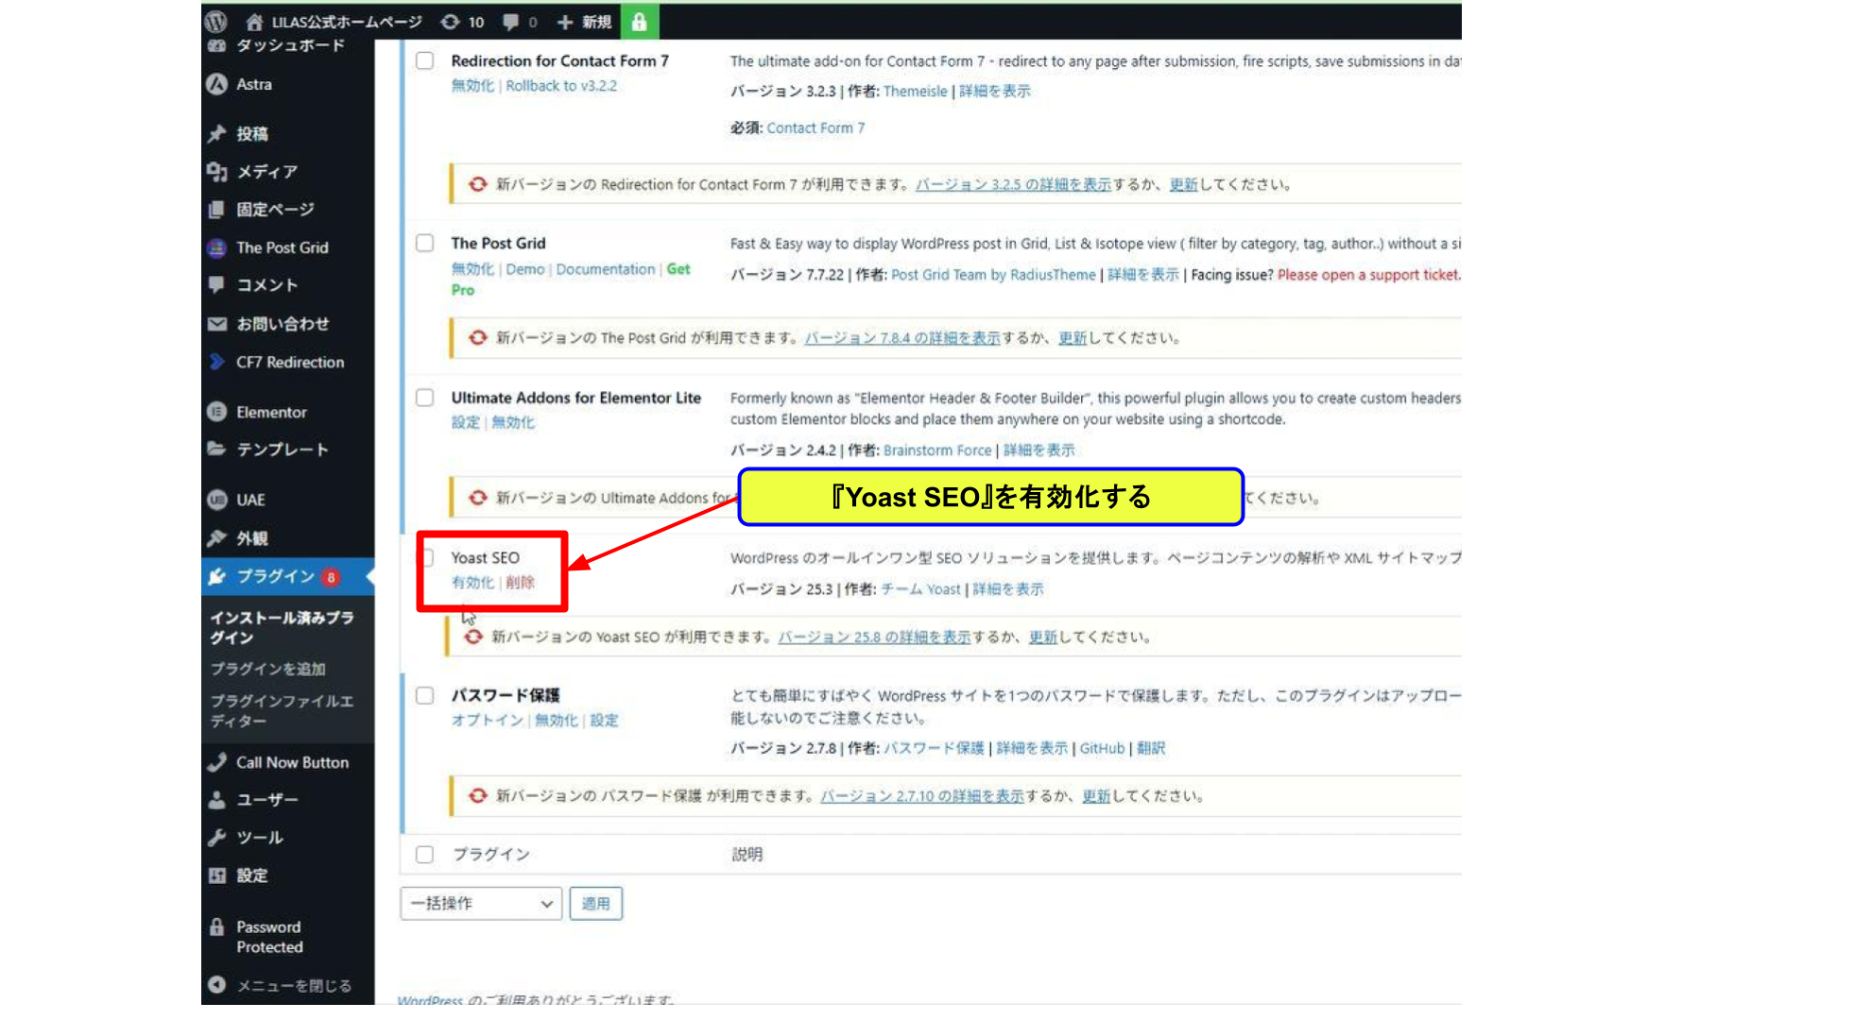This screenshot has height=1020, width=1871.
Task: Click Post Grid Team by RadiusTheme link
Action: click(x=993, y=274)
